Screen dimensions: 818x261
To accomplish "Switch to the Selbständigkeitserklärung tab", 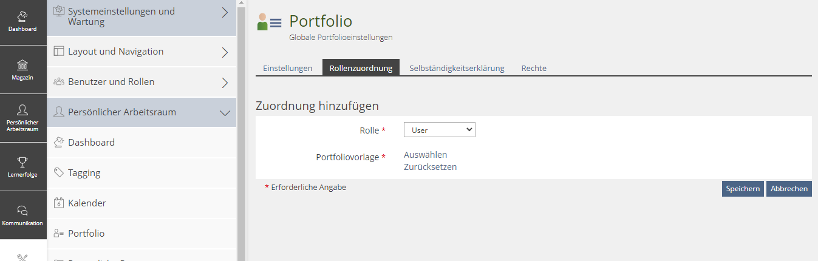I will (x=457, y=68).
